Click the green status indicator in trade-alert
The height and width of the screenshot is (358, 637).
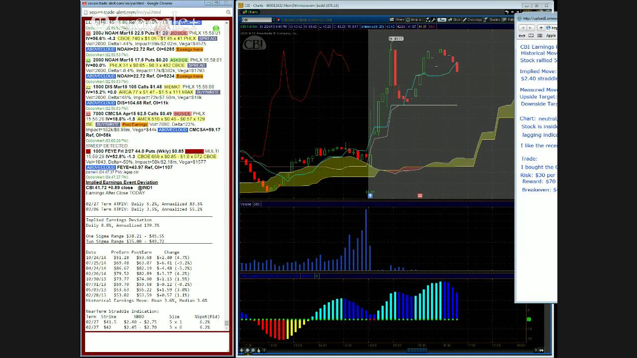pyautogui.click(x=216, y=29)
